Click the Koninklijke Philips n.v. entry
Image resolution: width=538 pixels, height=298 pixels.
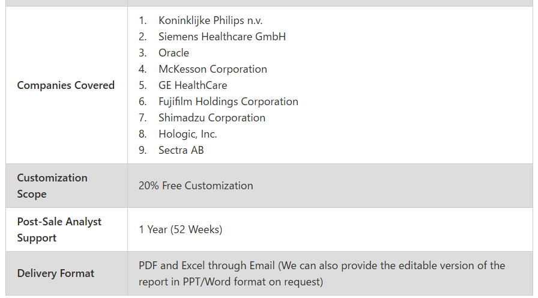click(210, 20)
